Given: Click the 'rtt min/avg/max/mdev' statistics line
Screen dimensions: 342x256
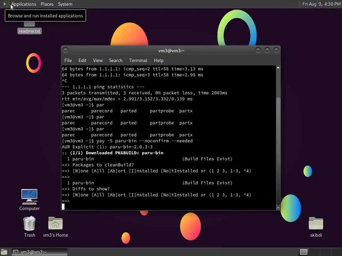Looking at the screenshot, I should 127,99.
